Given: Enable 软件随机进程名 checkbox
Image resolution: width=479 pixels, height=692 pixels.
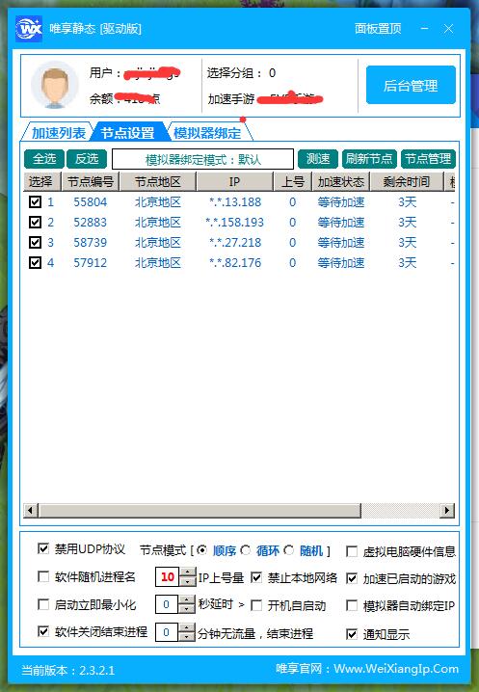Looking at the screenshot, I should click(43, 576).
